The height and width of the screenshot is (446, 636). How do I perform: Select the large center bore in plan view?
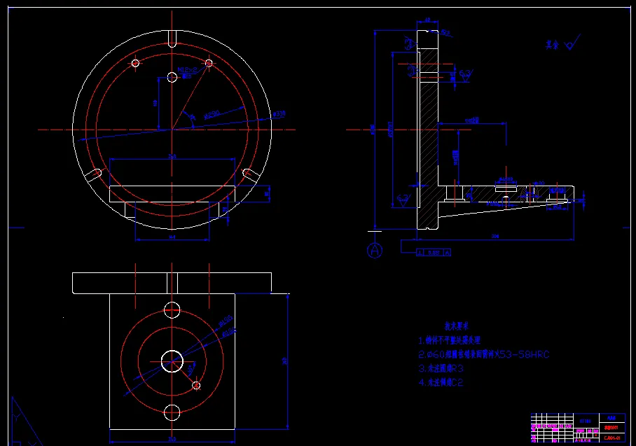172,361
